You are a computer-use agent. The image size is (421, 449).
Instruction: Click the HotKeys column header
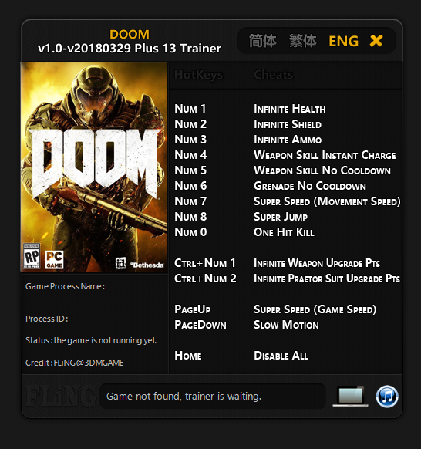(199, 75)
